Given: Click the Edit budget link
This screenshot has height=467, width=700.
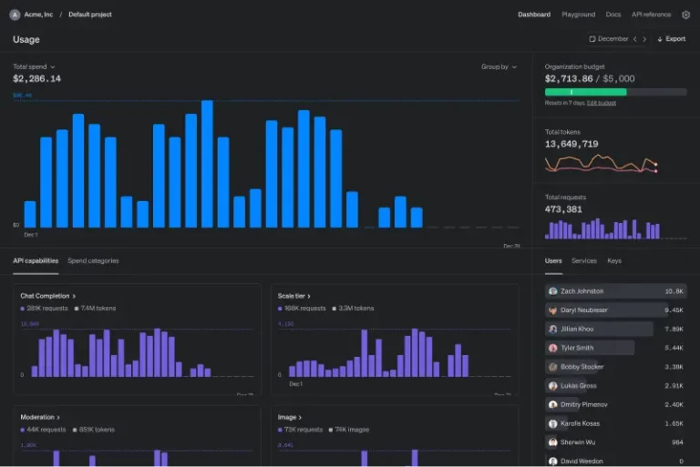Looking at the screenshot, I should pyautogui.click(x=602, y=103).
